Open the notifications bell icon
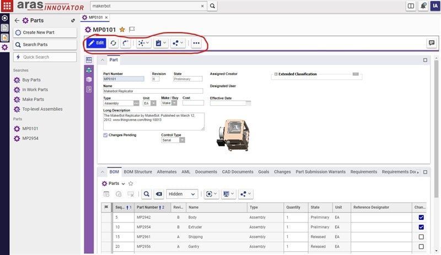This screenshot has height=255, width=441. tap(423, 6)
